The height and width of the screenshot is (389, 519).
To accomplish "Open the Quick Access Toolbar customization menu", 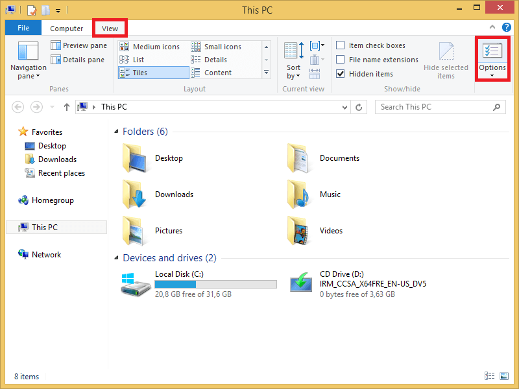I will 58,10.
